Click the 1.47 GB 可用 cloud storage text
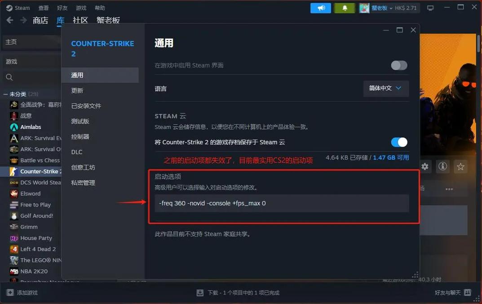The image size is (482, 304). point(391,157)
